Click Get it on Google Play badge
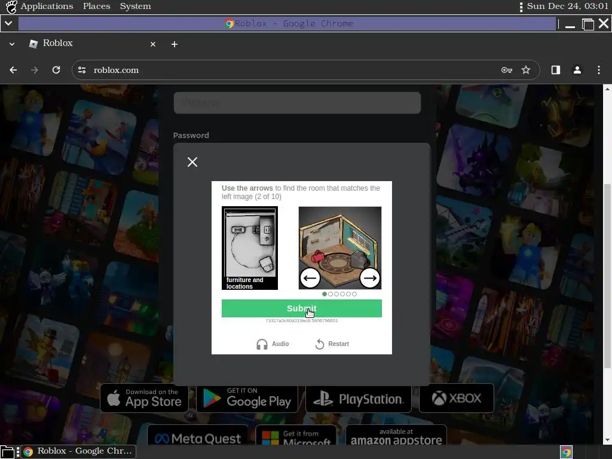This screenshot has width=612, height=459. (x=247, y=398)
